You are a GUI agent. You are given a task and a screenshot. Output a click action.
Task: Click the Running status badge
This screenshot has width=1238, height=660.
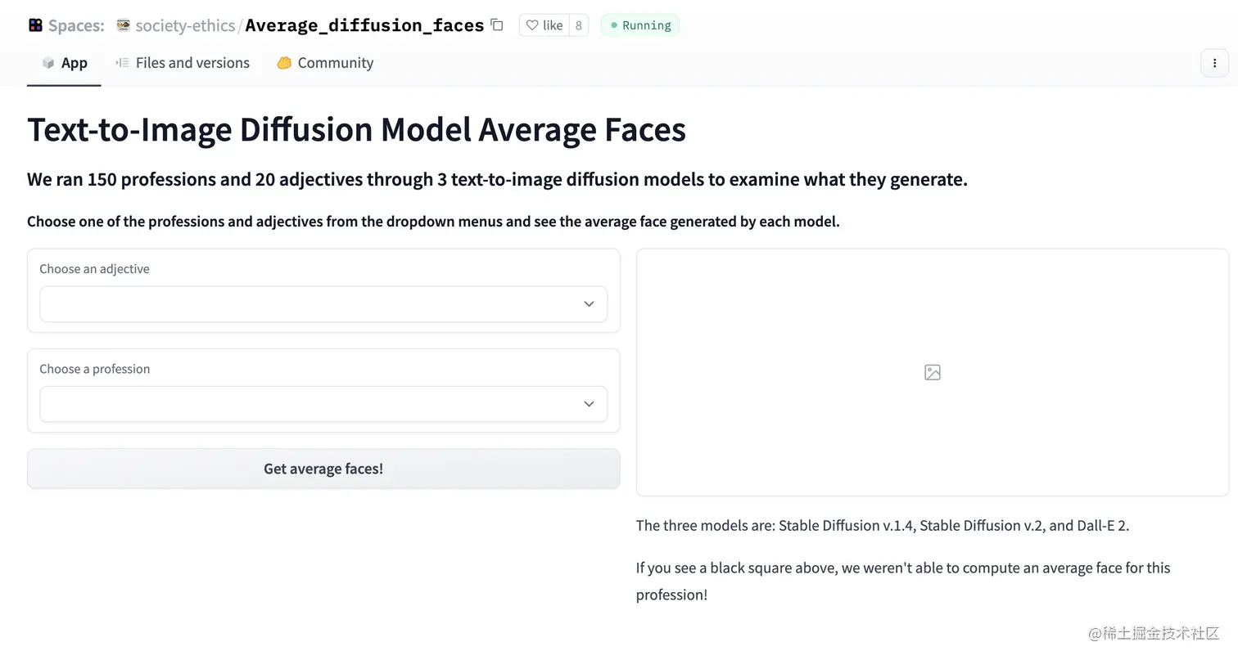pos(640,25)
